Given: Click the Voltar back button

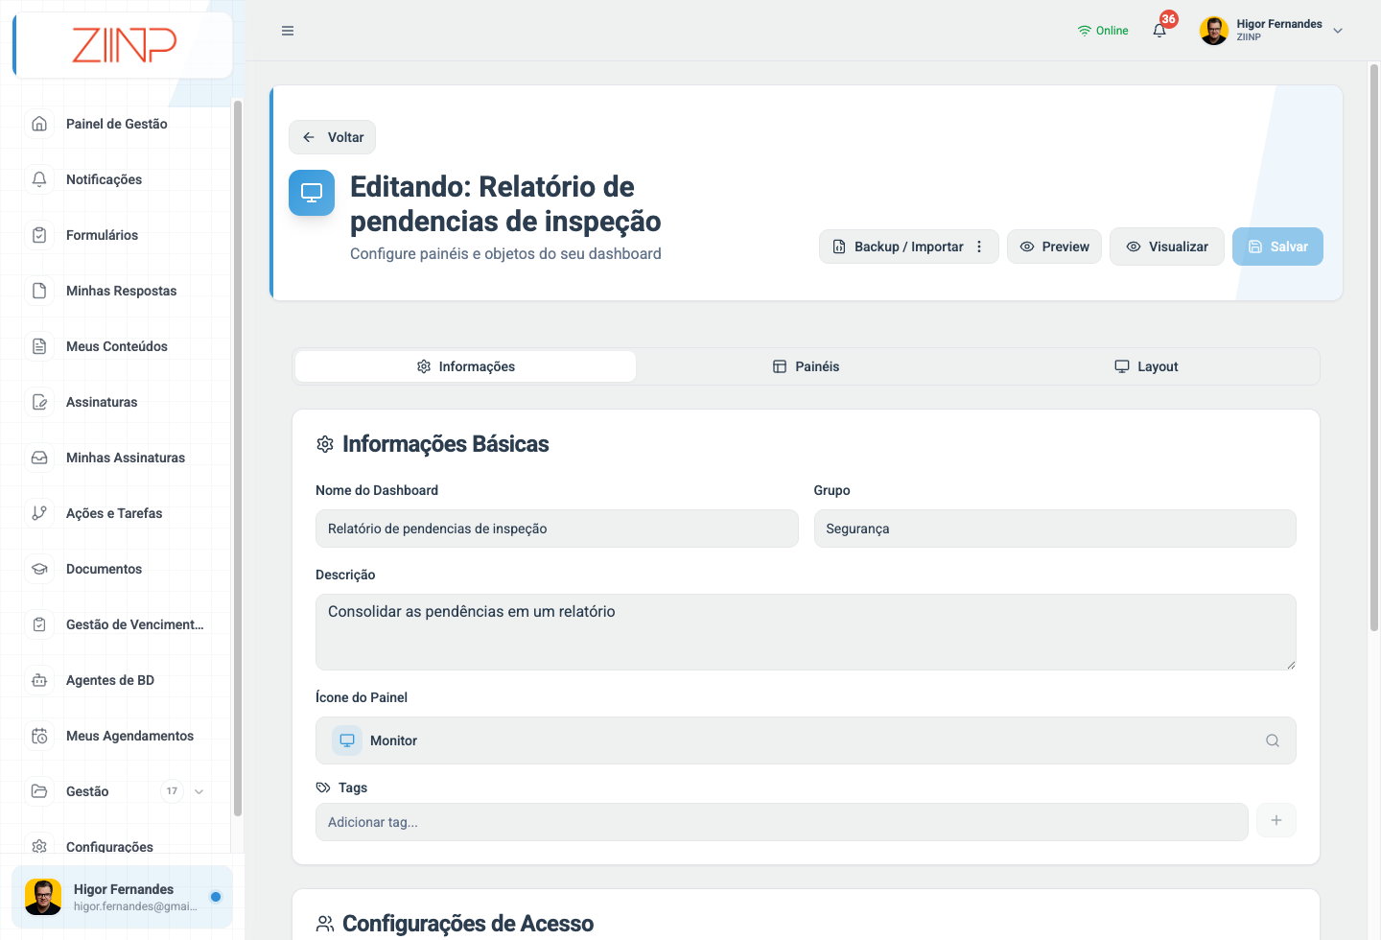Looking at the screenshot, I should coord(332,137).
